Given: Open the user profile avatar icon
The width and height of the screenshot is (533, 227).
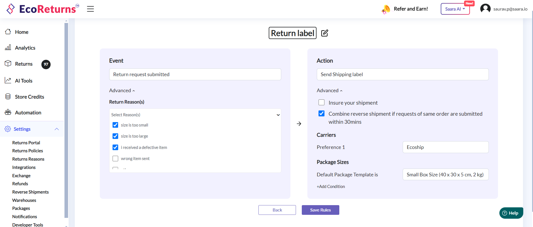Looking at the screenshot, I should pyautogui.click(x=485, y=9).
